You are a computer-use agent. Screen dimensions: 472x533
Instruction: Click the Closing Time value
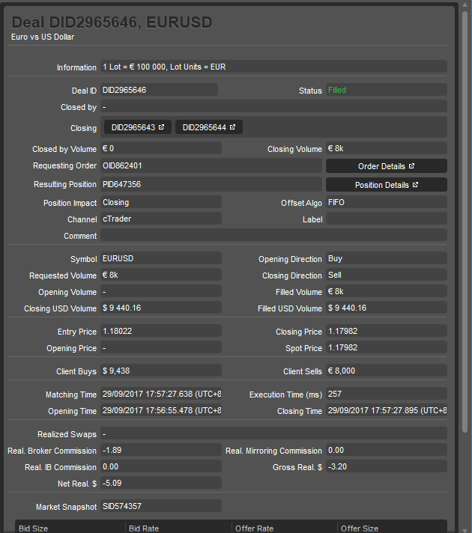tap(387, 410)
